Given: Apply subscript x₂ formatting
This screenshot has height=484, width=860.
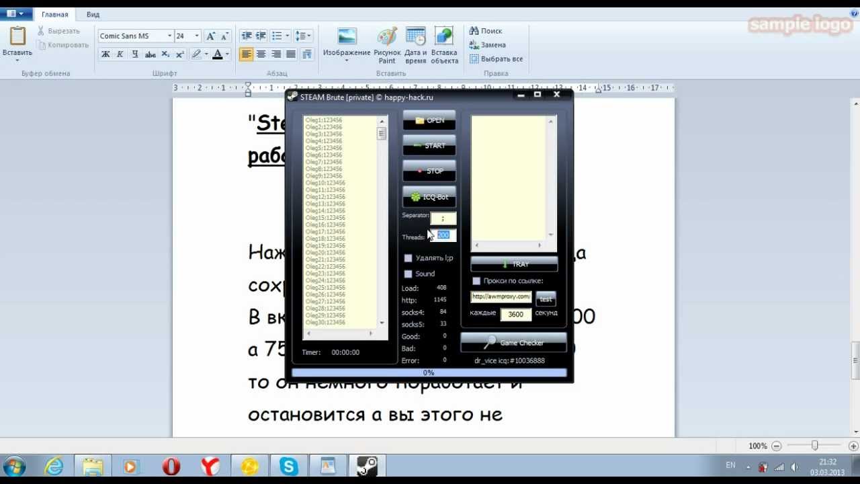Looking at the screenshot, I should (166, 54).
